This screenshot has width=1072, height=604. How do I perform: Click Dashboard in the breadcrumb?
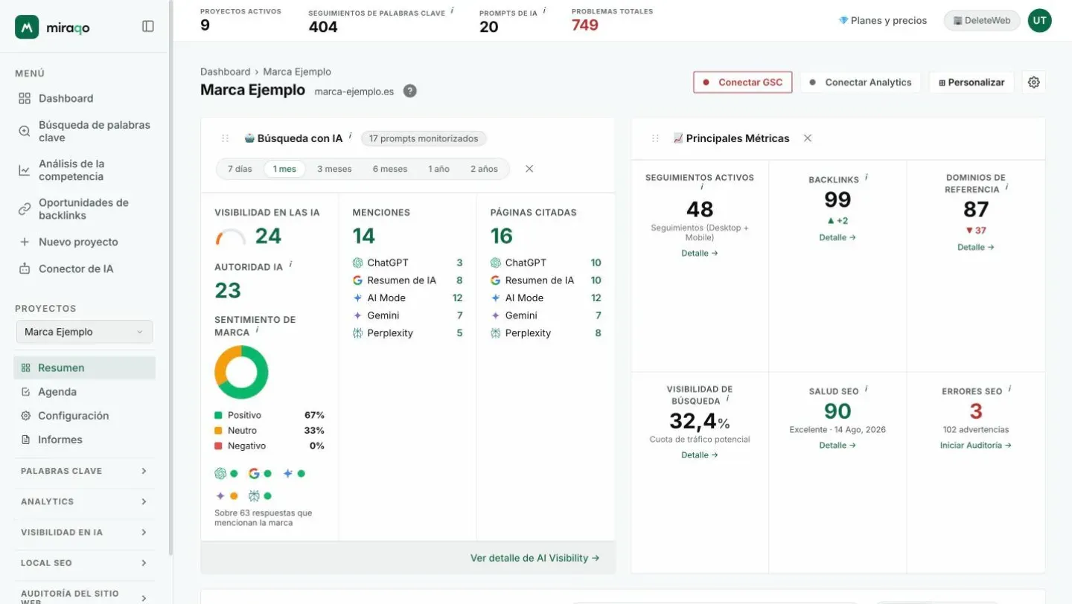pos(225,71)
